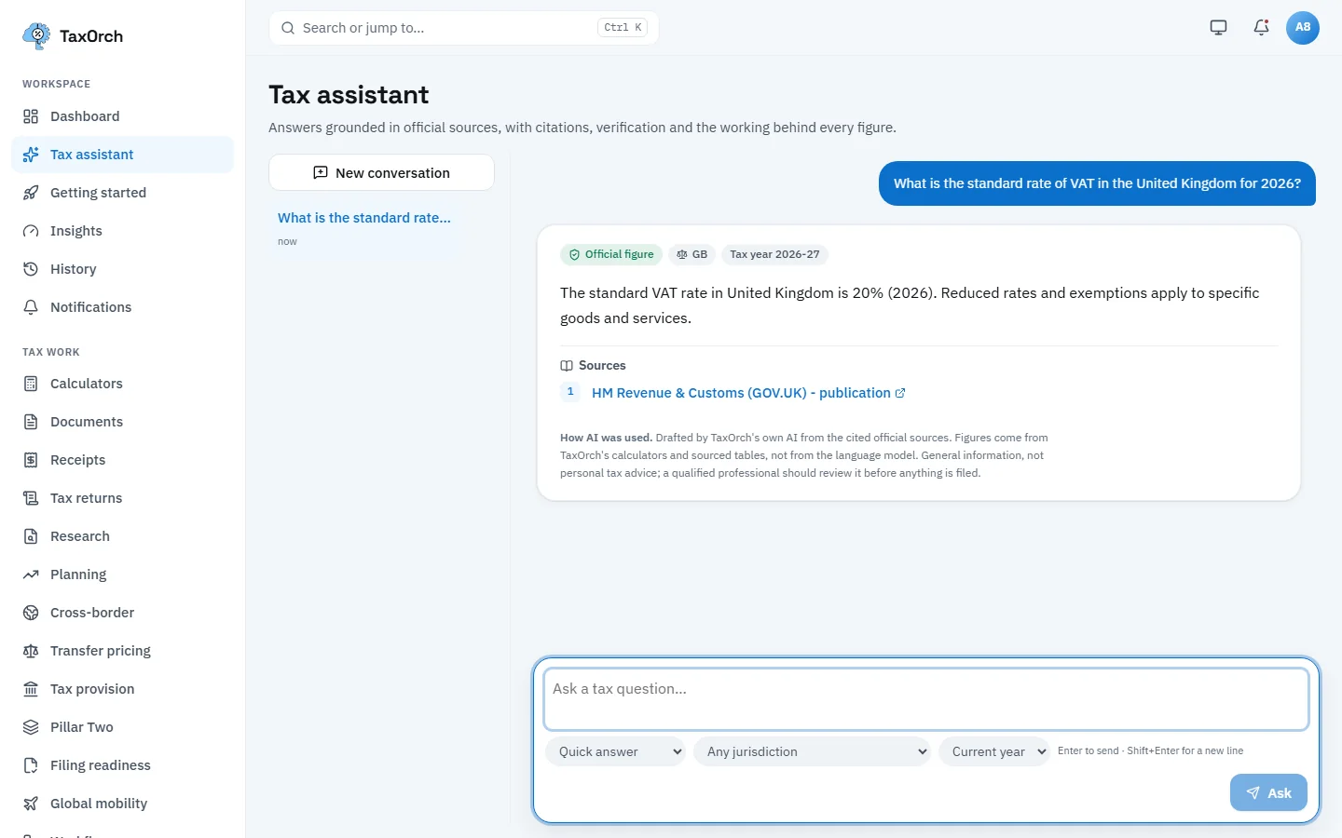Click the source number 1 badge
This screenshot has height=838, width=1342.
click(570, 392)
